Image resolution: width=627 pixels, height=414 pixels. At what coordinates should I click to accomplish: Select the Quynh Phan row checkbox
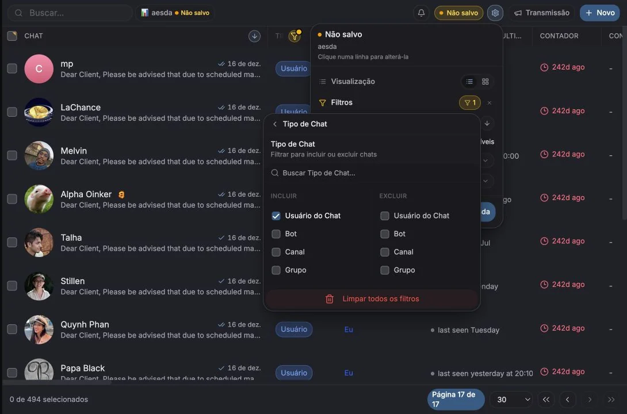pyautogui.click(x=12, y=329)
